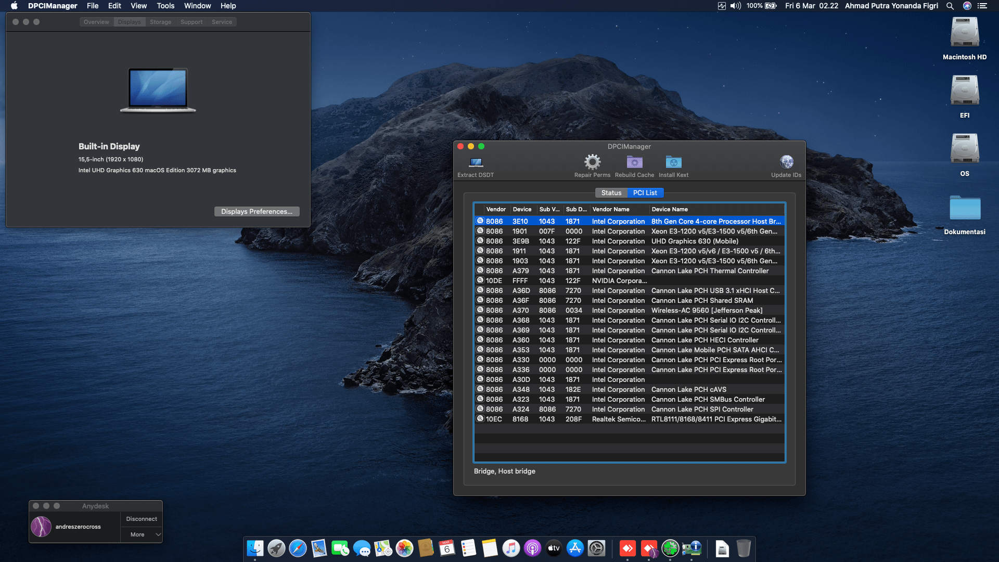999x562 pixels.
Task: Open the Edit menu
Action: point(114,6)
